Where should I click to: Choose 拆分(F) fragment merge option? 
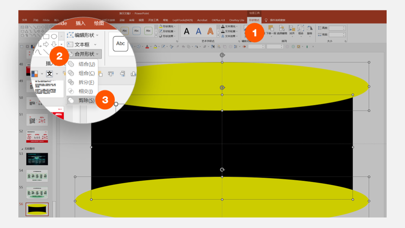[82, 82]
